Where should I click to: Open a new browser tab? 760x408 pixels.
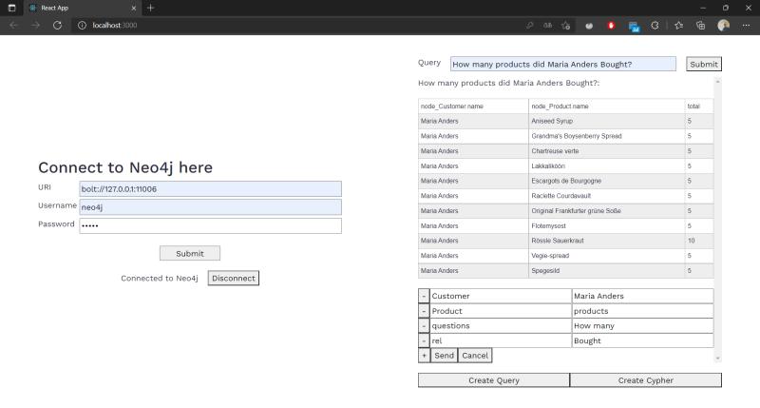coord(150,8)
